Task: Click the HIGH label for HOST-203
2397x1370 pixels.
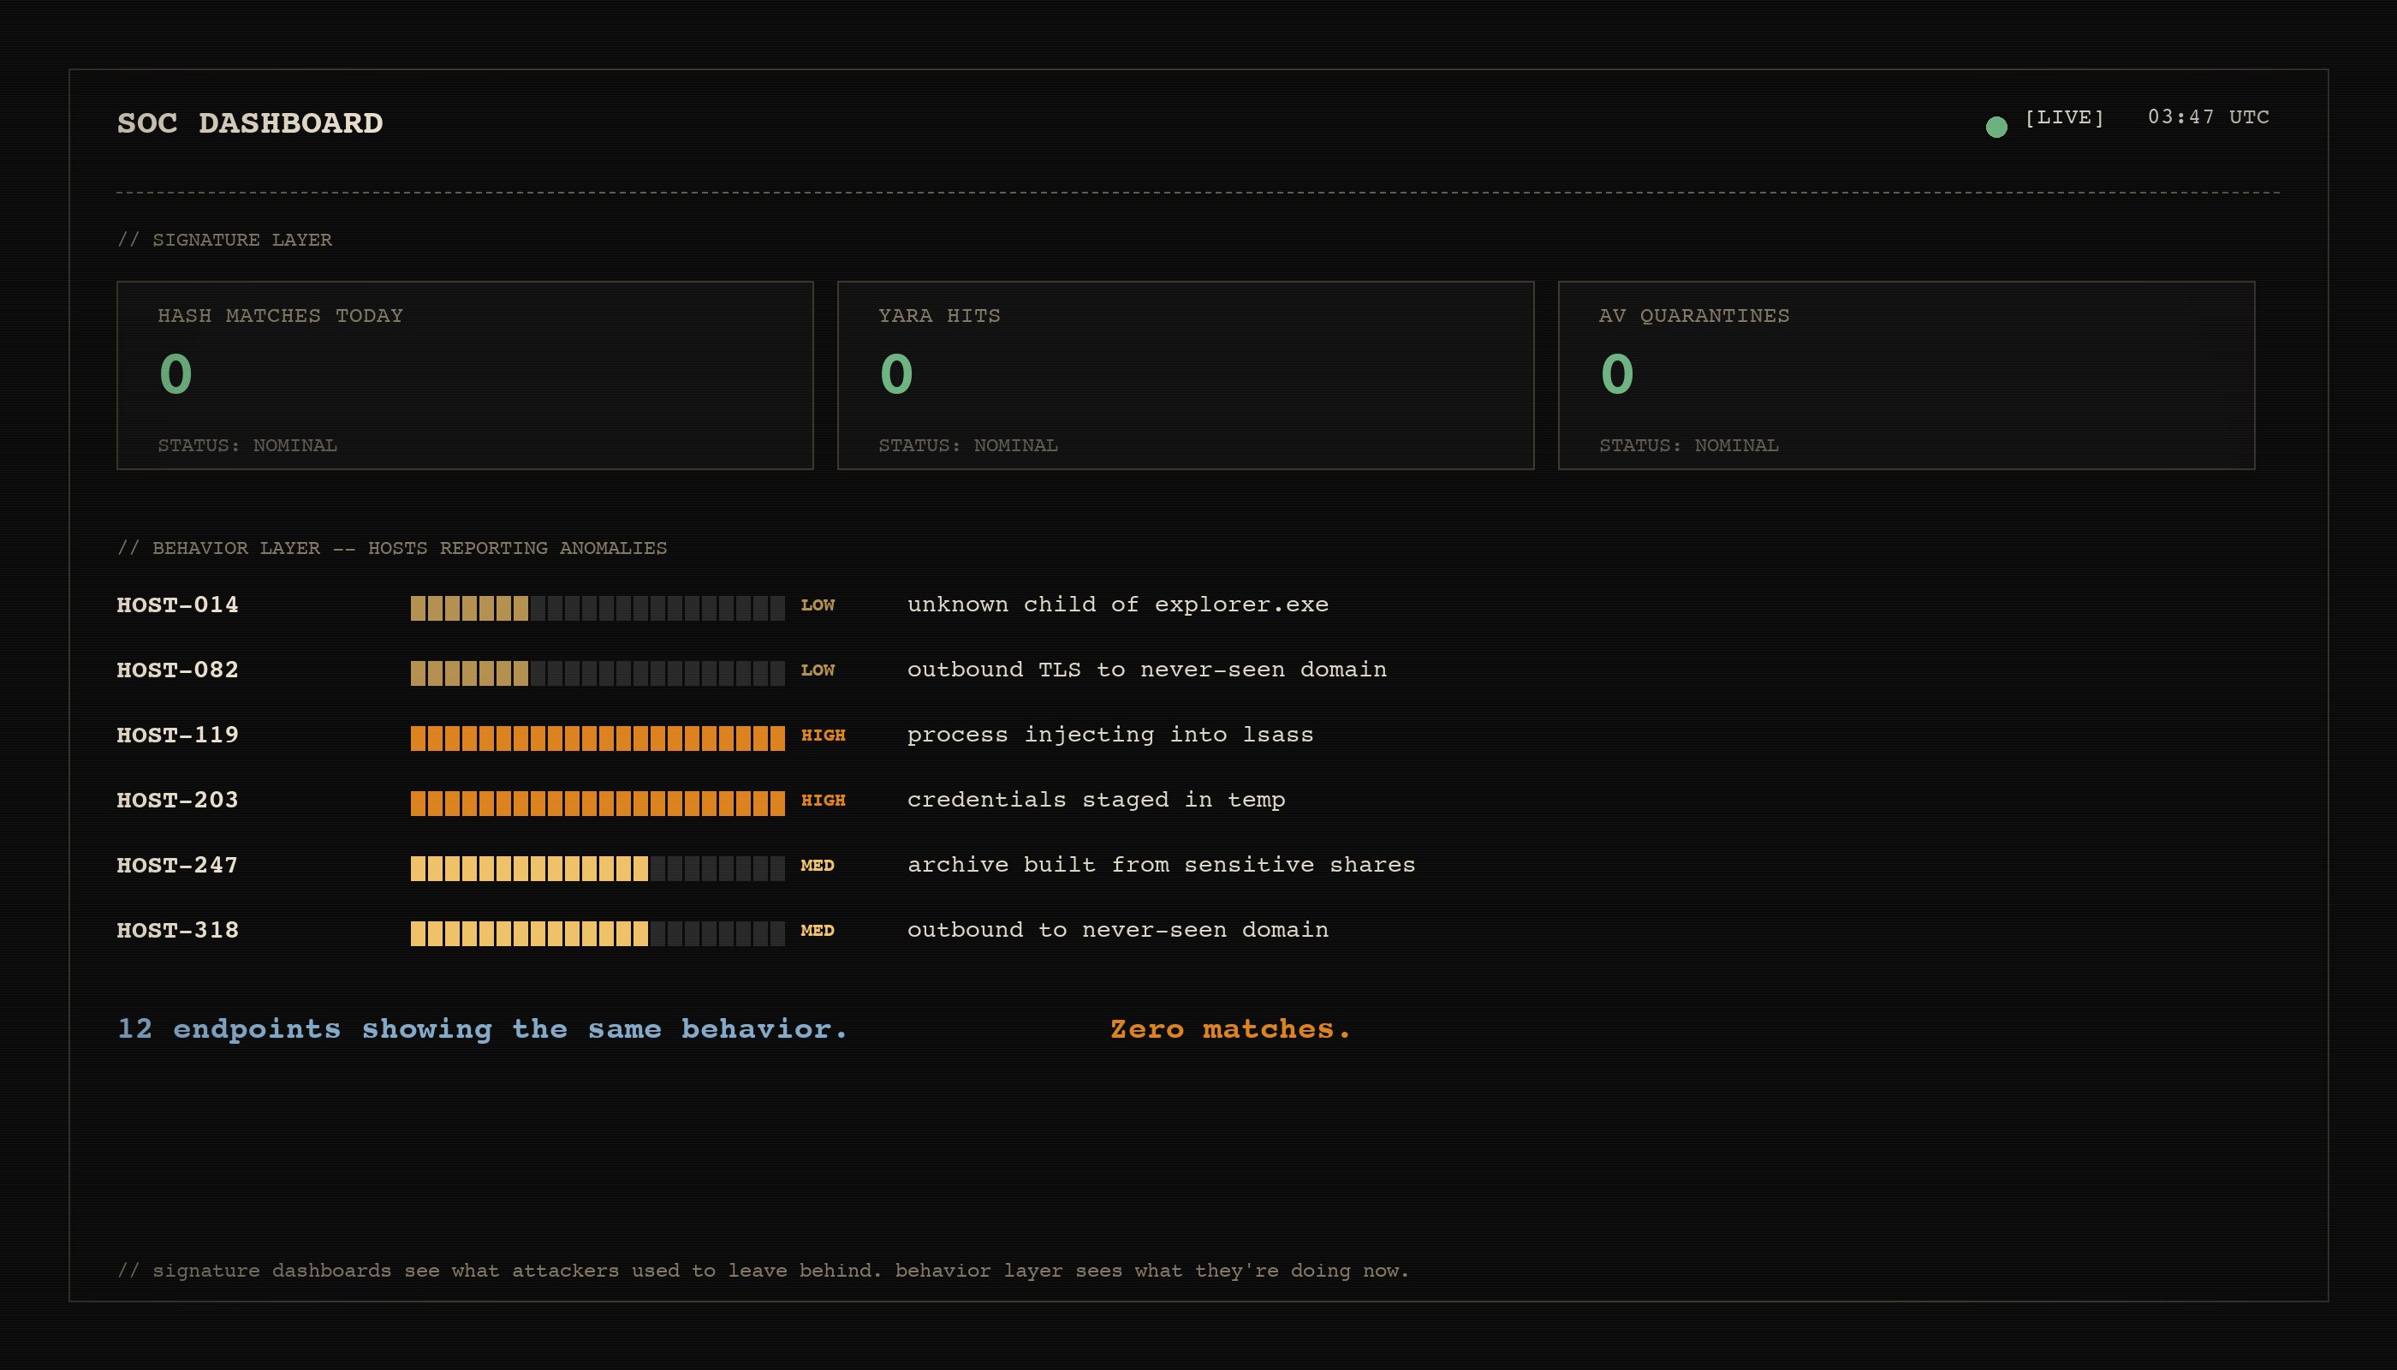Action: (x=824, y=800)
